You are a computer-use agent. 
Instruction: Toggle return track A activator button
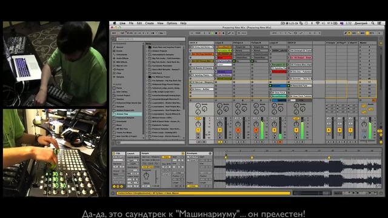329,130
